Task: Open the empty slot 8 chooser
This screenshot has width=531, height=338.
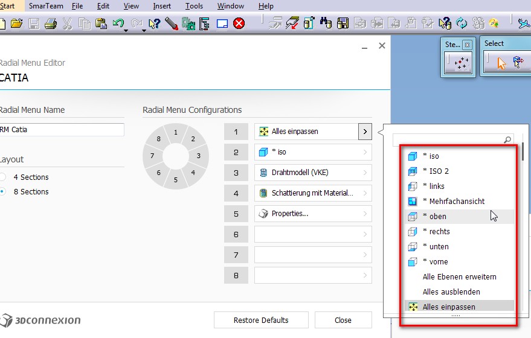Action: 365,275
